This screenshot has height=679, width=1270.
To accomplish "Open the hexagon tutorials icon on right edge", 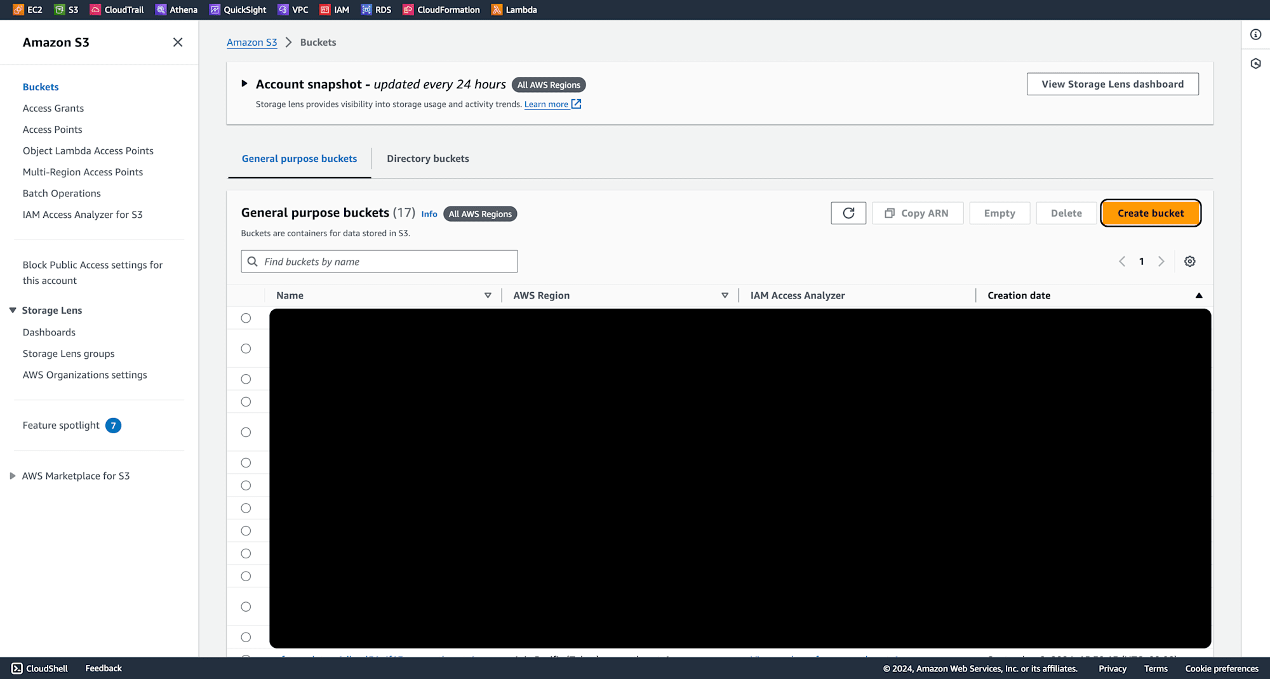I will [1256, 64].
